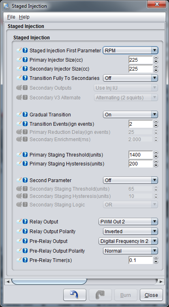169x307 pixels.
Task: Open Pre-Relay Output dropdown showing Digital Frequency
Action: click(128, 241)
